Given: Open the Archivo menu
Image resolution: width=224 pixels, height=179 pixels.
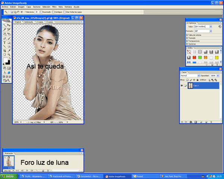Looking at the screenshot, I should click(x=5, y=7).
